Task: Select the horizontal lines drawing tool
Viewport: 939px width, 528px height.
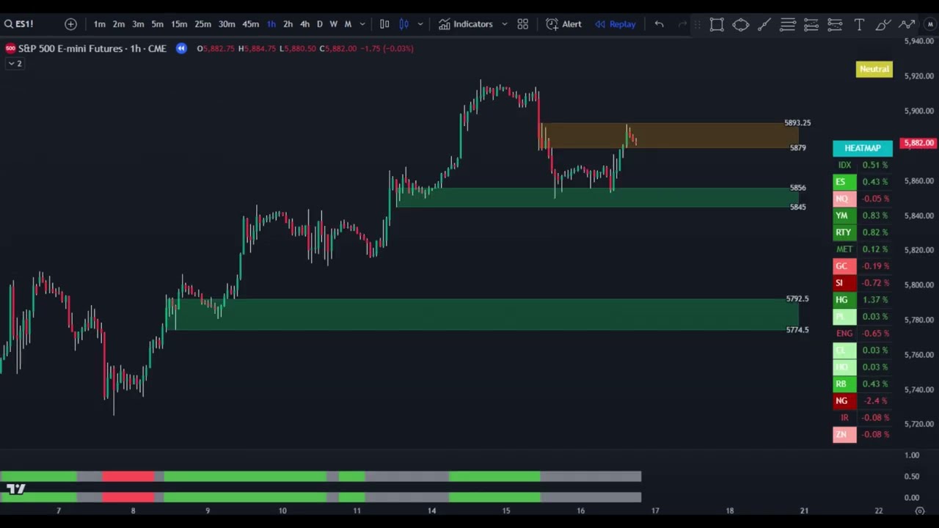Action: click(787, 24)
